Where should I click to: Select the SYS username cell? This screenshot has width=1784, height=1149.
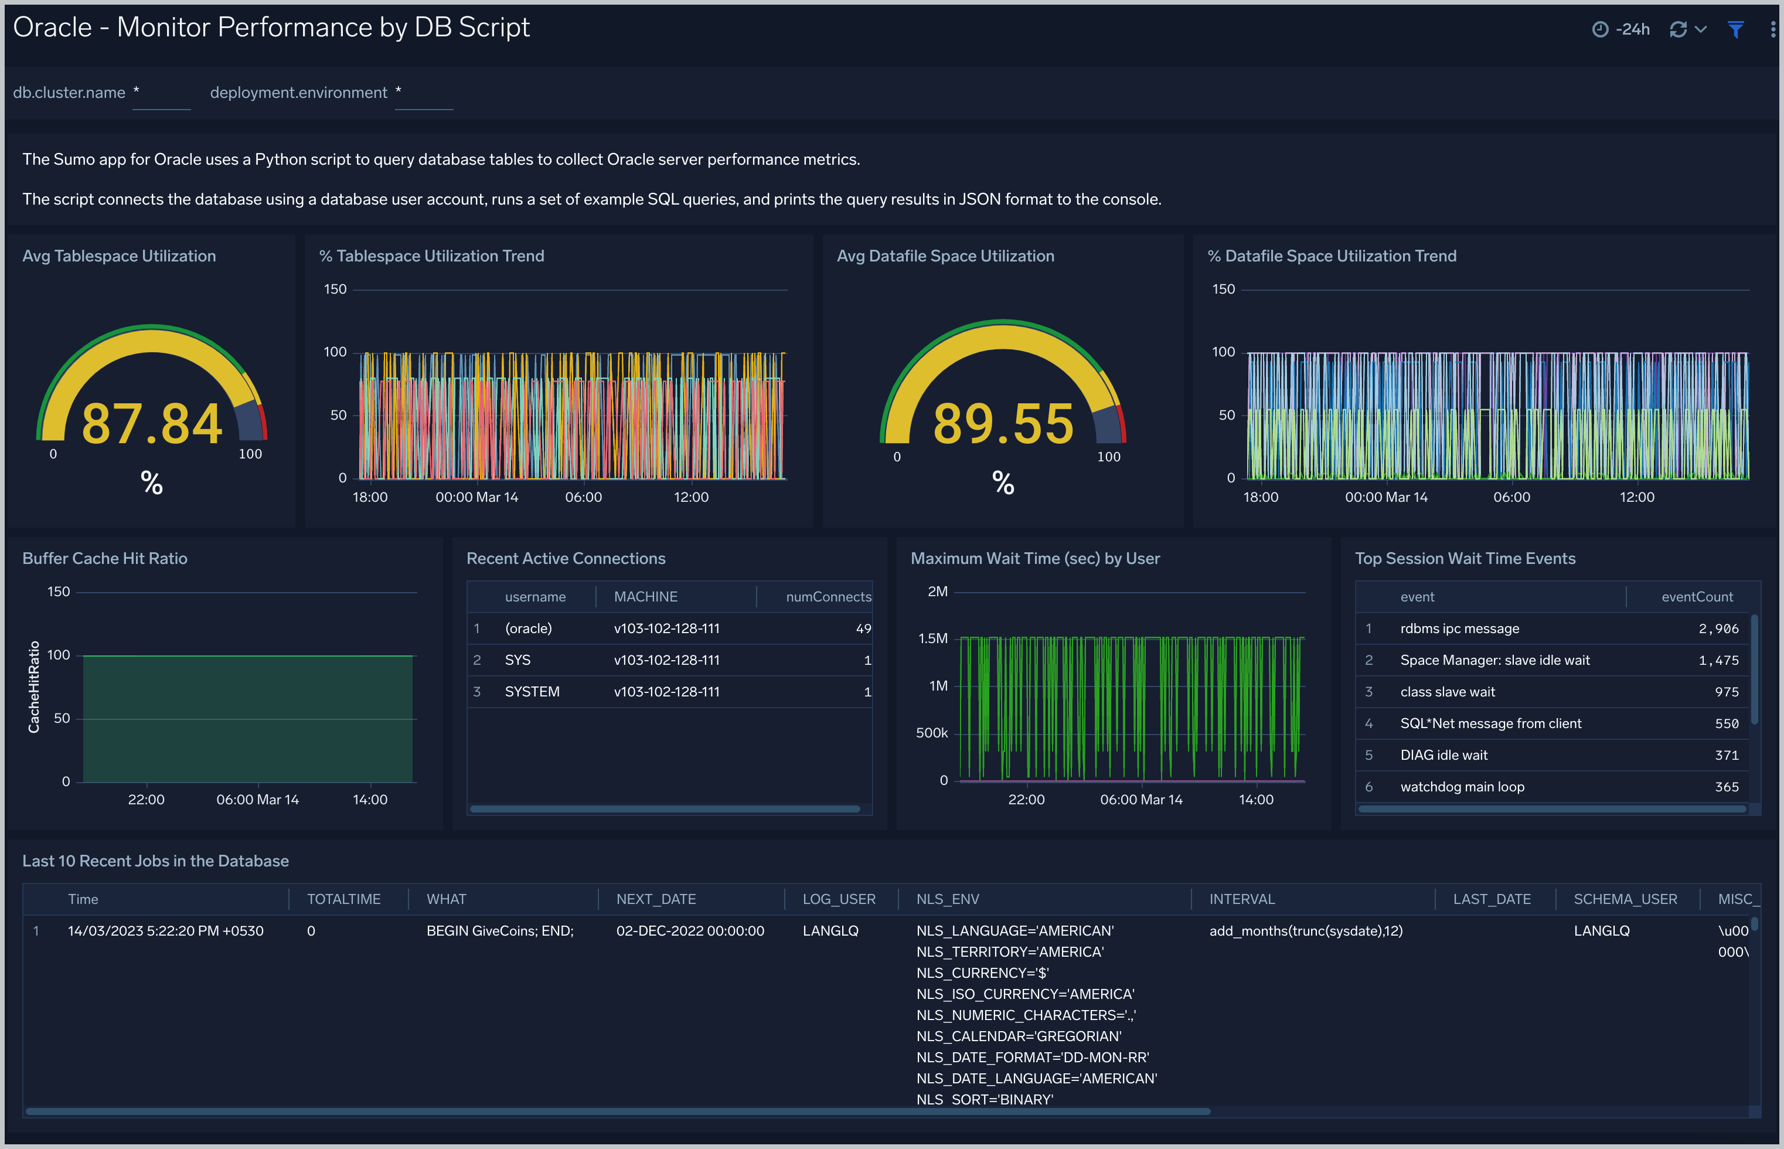click(518, 660)
